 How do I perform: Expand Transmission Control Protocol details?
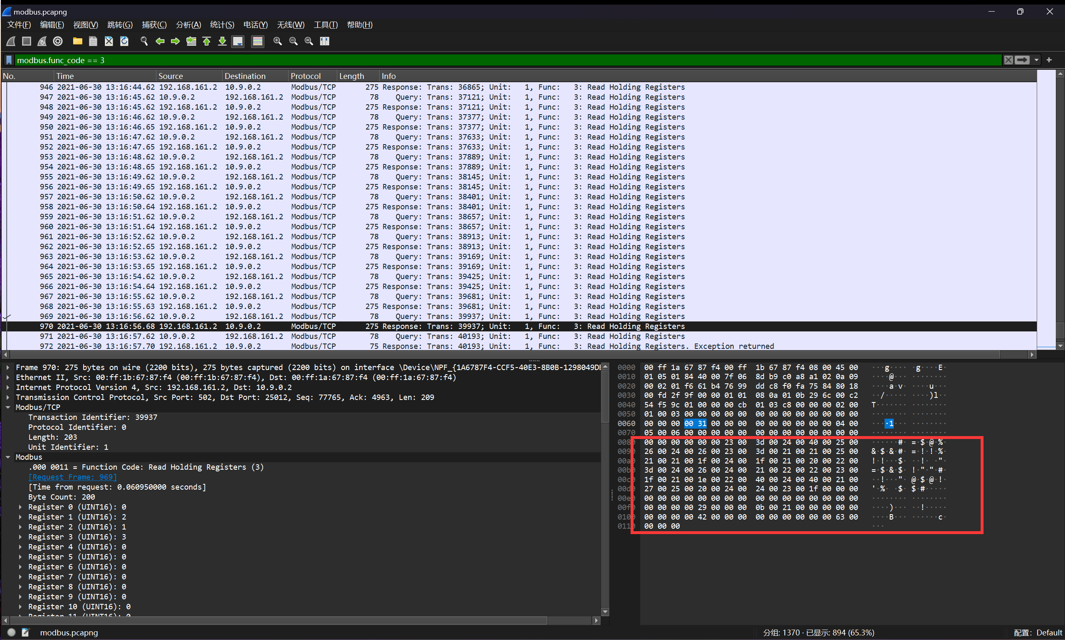(8, 397)
